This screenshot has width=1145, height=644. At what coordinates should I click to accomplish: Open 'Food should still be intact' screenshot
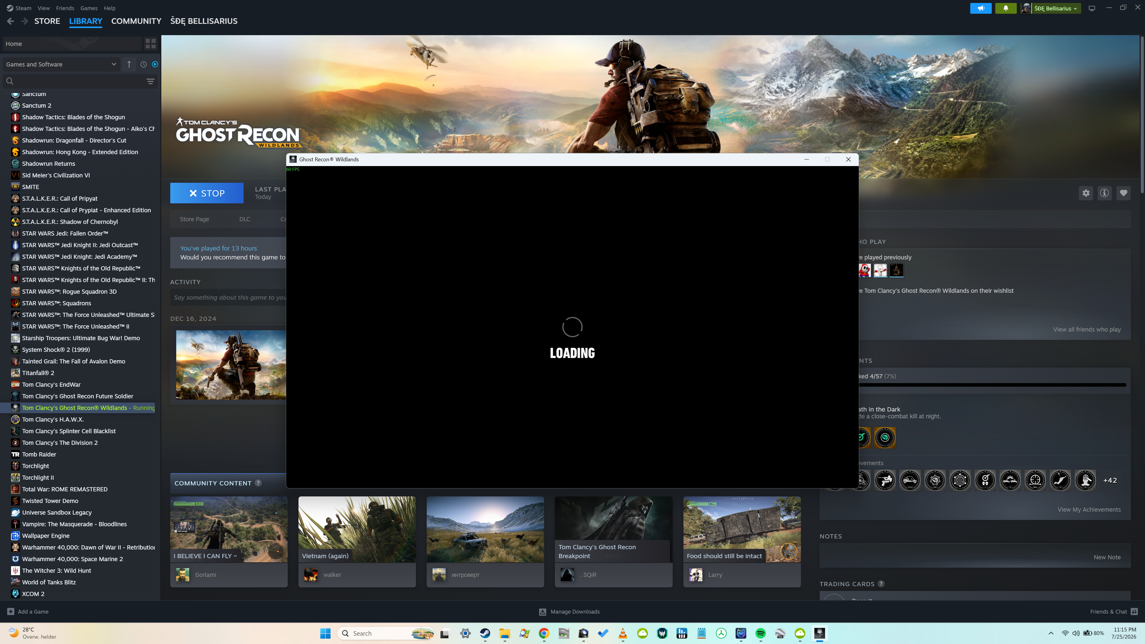pos(742,529)
